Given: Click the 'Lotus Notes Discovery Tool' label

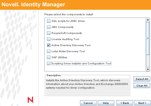Looking at the screenshot, I should point(68,51).
